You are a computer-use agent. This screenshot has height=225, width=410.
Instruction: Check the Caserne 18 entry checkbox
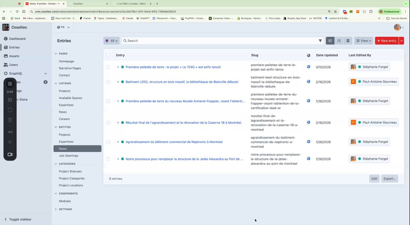(x=108, y=123)
